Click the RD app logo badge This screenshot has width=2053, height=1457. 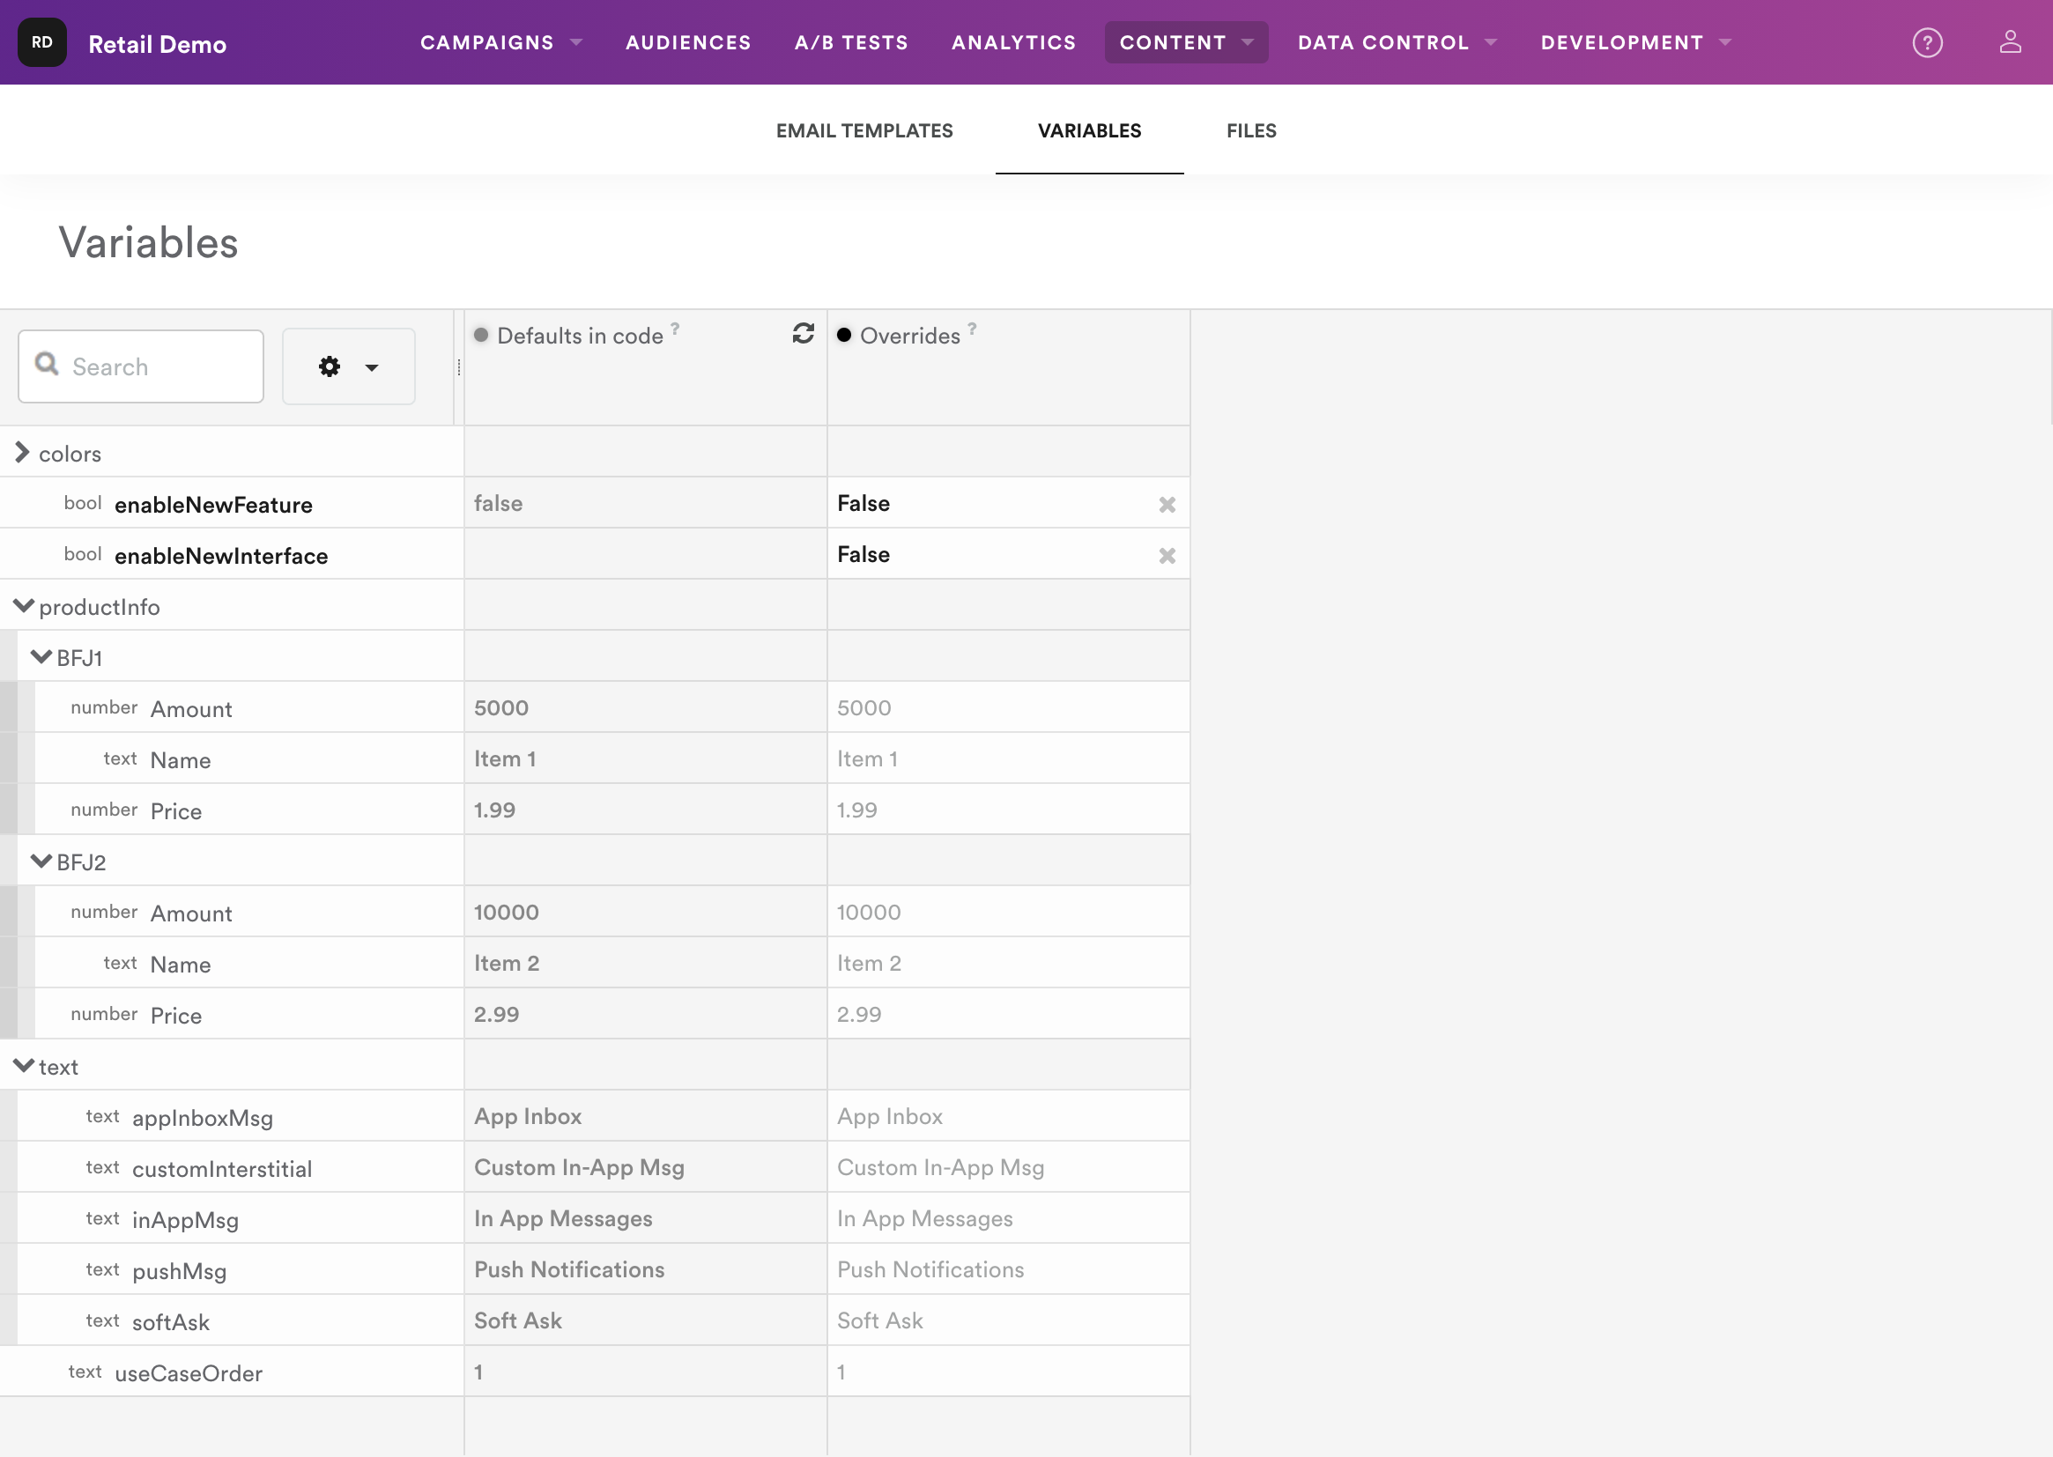42,42
